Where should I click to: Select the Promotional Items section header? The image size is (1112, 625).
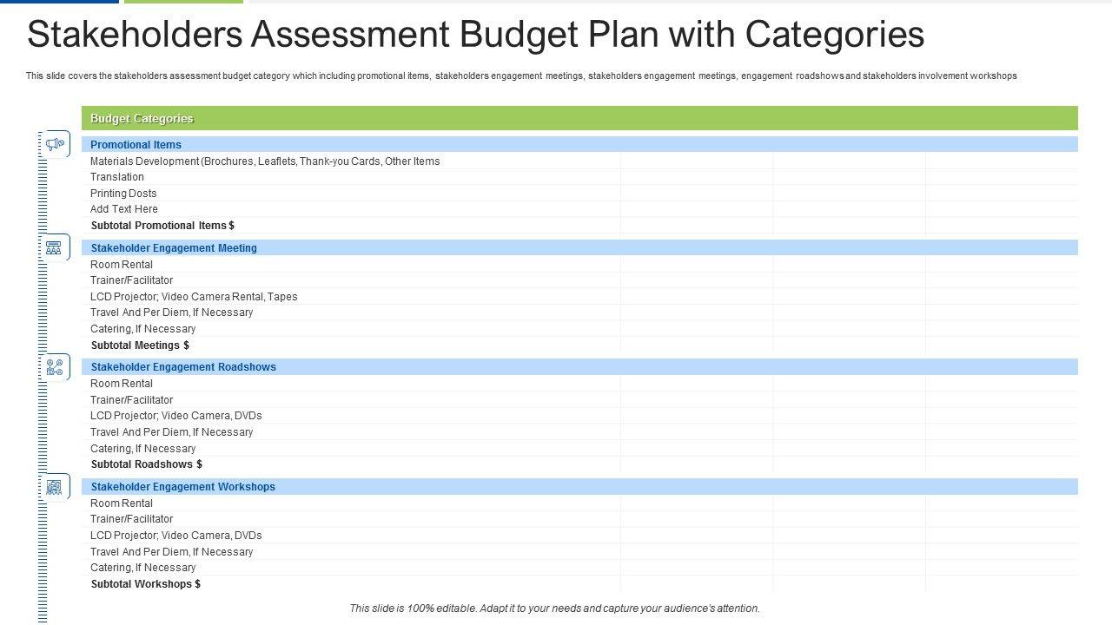tap(136, 145)
